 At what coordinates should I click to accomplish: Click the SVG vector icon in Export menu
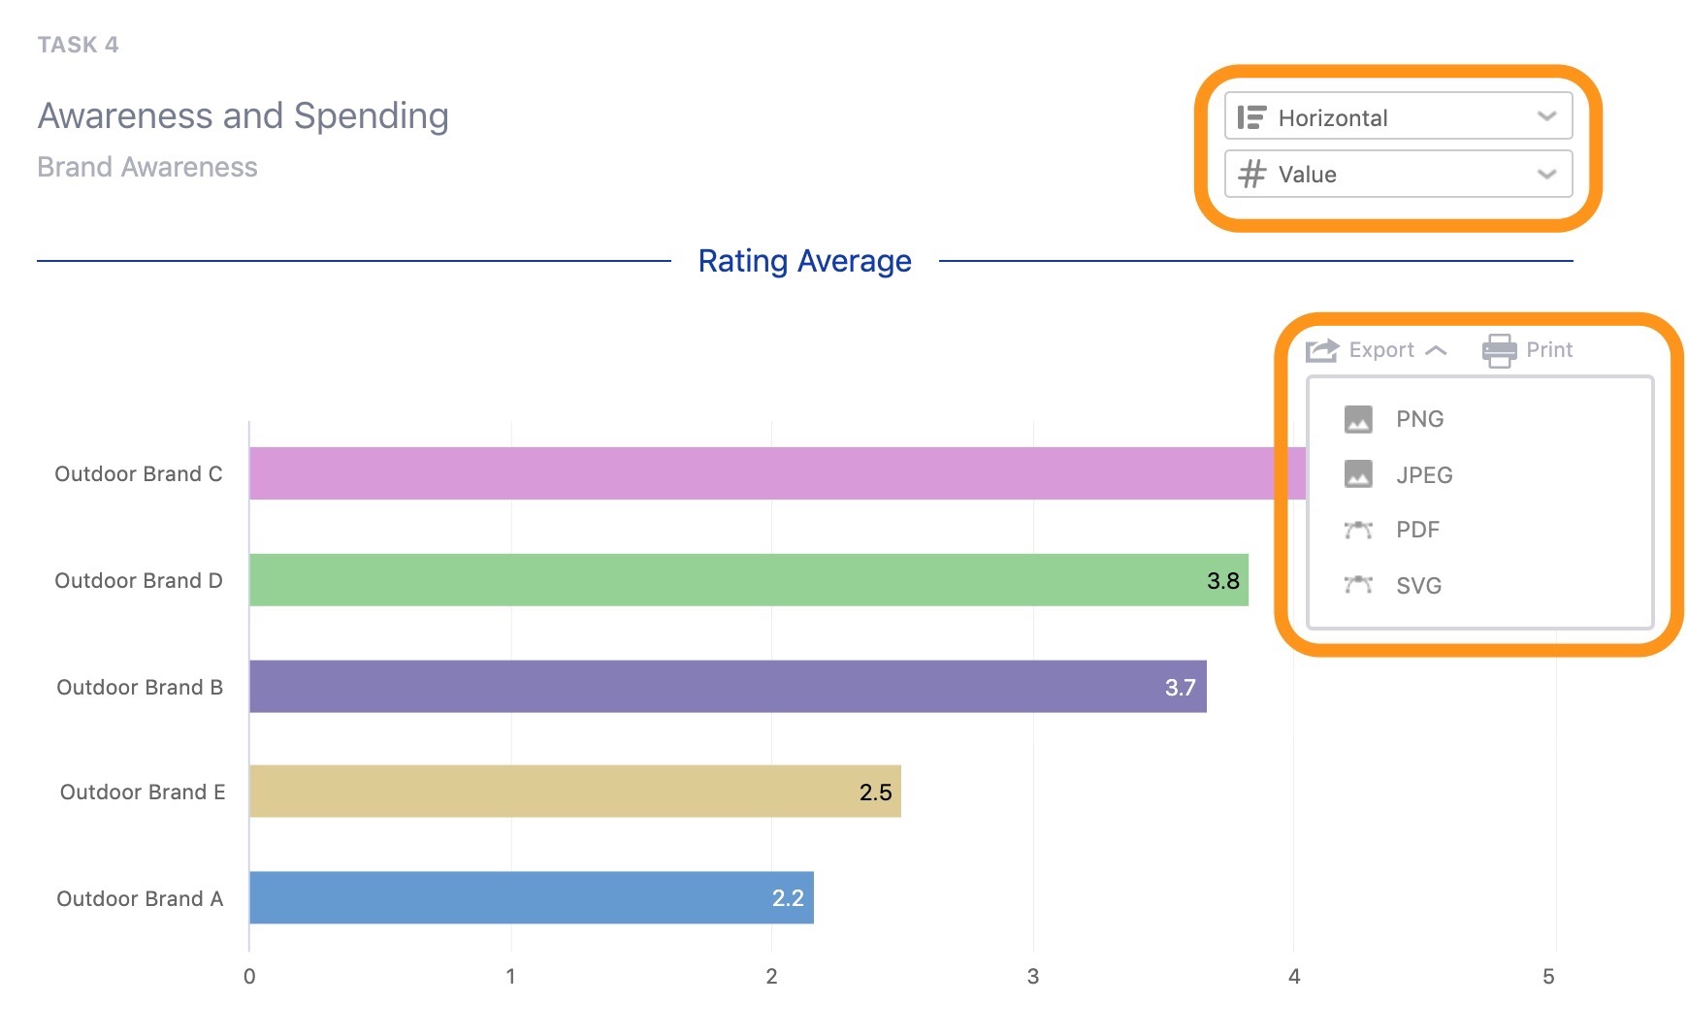coord(1360,585)
